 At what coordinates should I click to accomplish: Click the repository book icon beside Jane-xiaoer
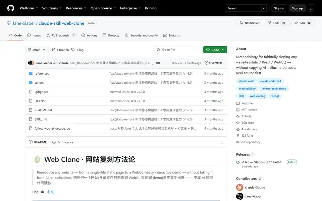click(9, 23)
